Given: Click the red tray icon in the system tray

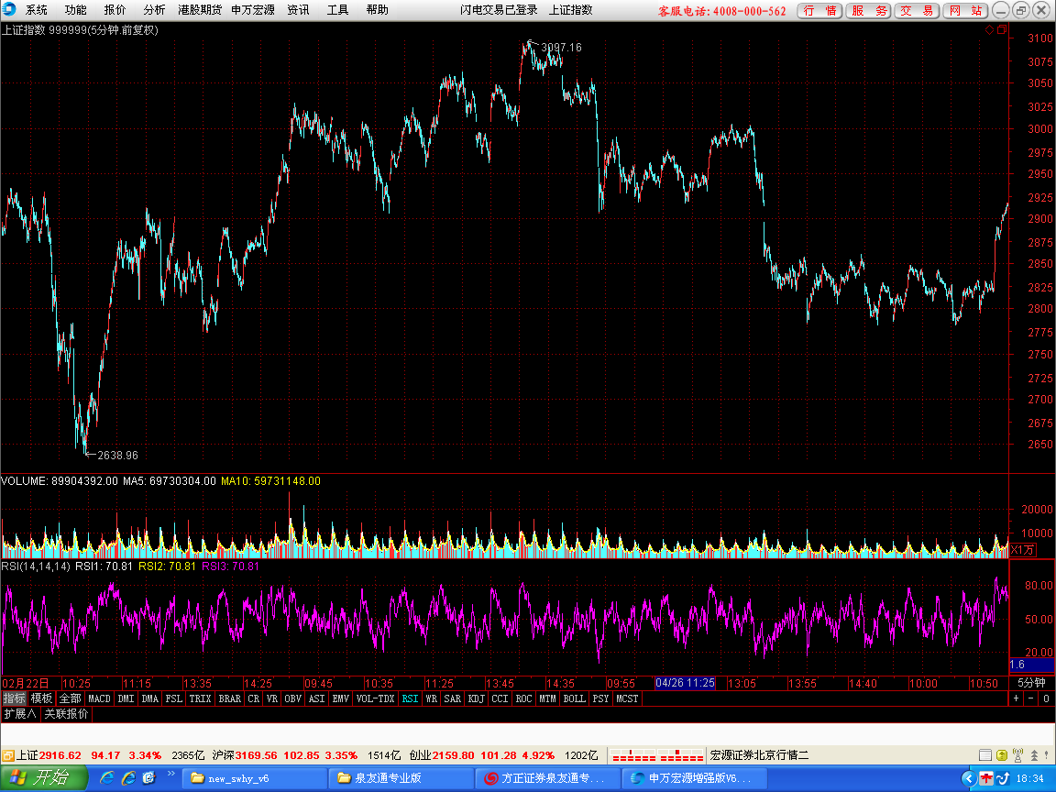Looking at the screenshot, I should pos(986,778).
